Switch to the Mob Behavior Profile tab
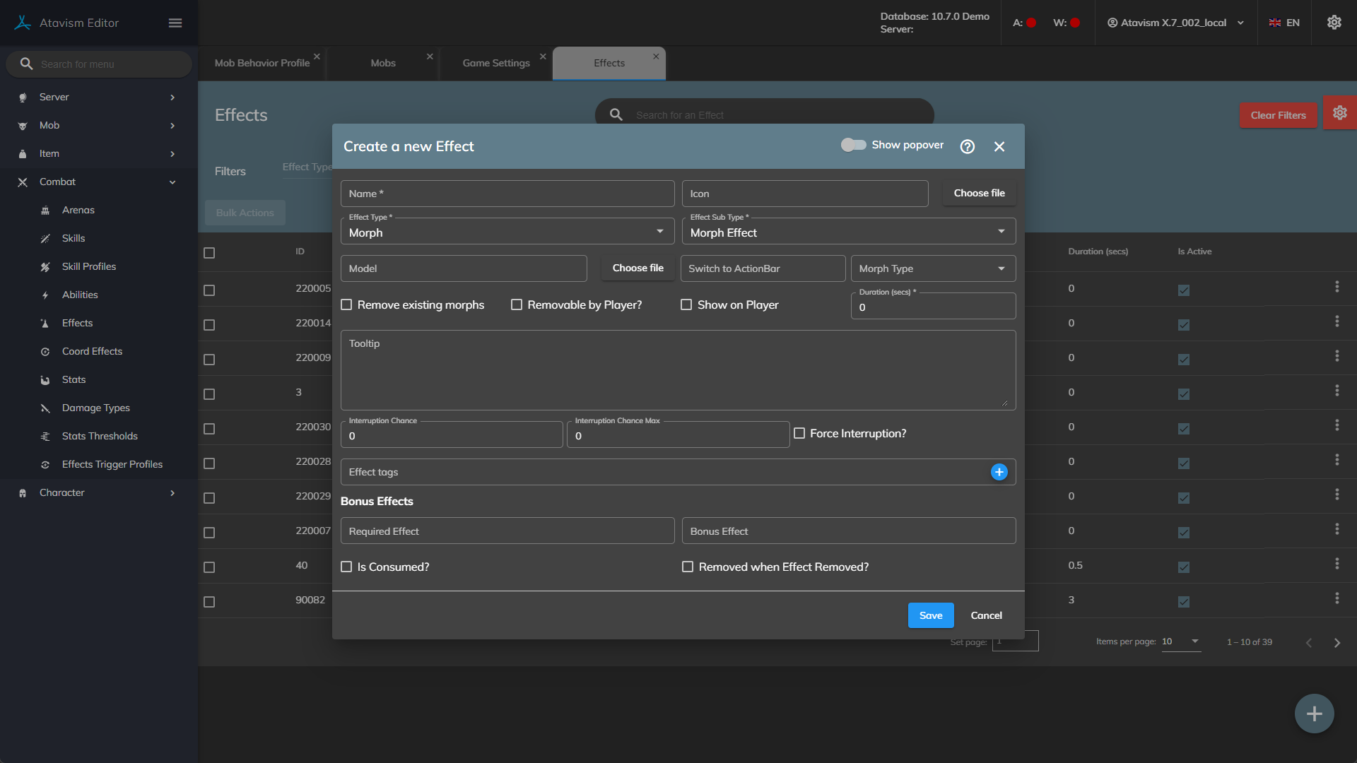Screen dimensions: 1357x763 coord(262,63)
